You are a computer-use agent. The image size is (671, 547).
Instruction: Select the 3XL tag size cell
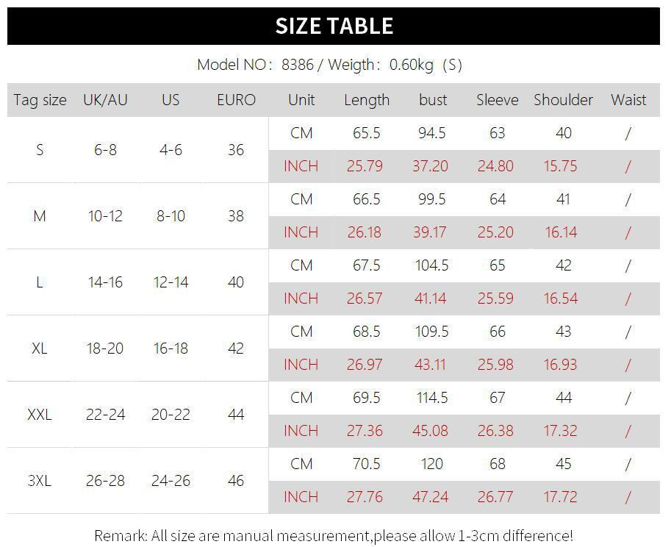40,481
